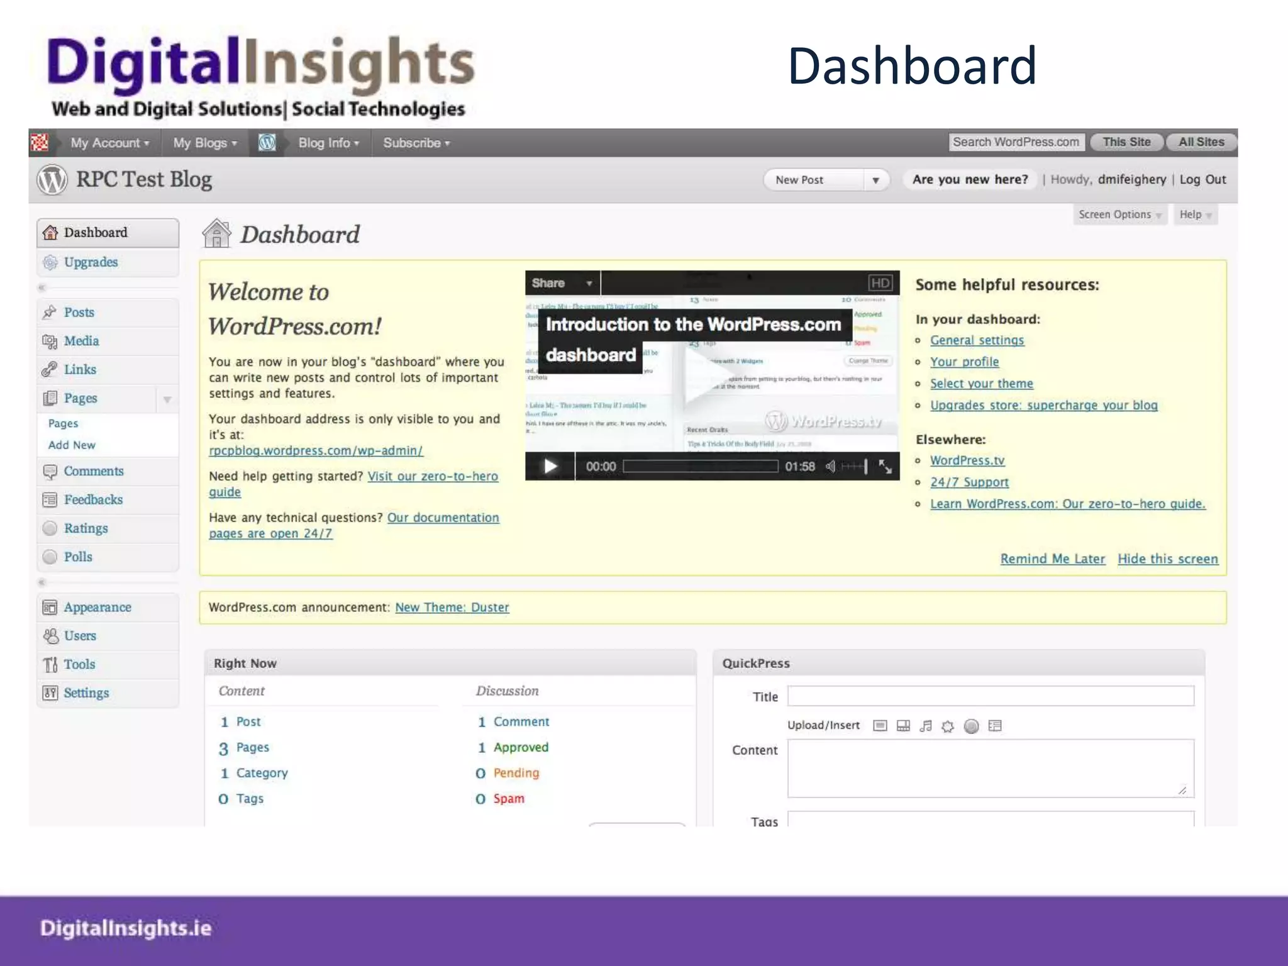Click the All Sites search button
The height and width of the screenshot is (966, 1288).
[x=1201, y=143]
